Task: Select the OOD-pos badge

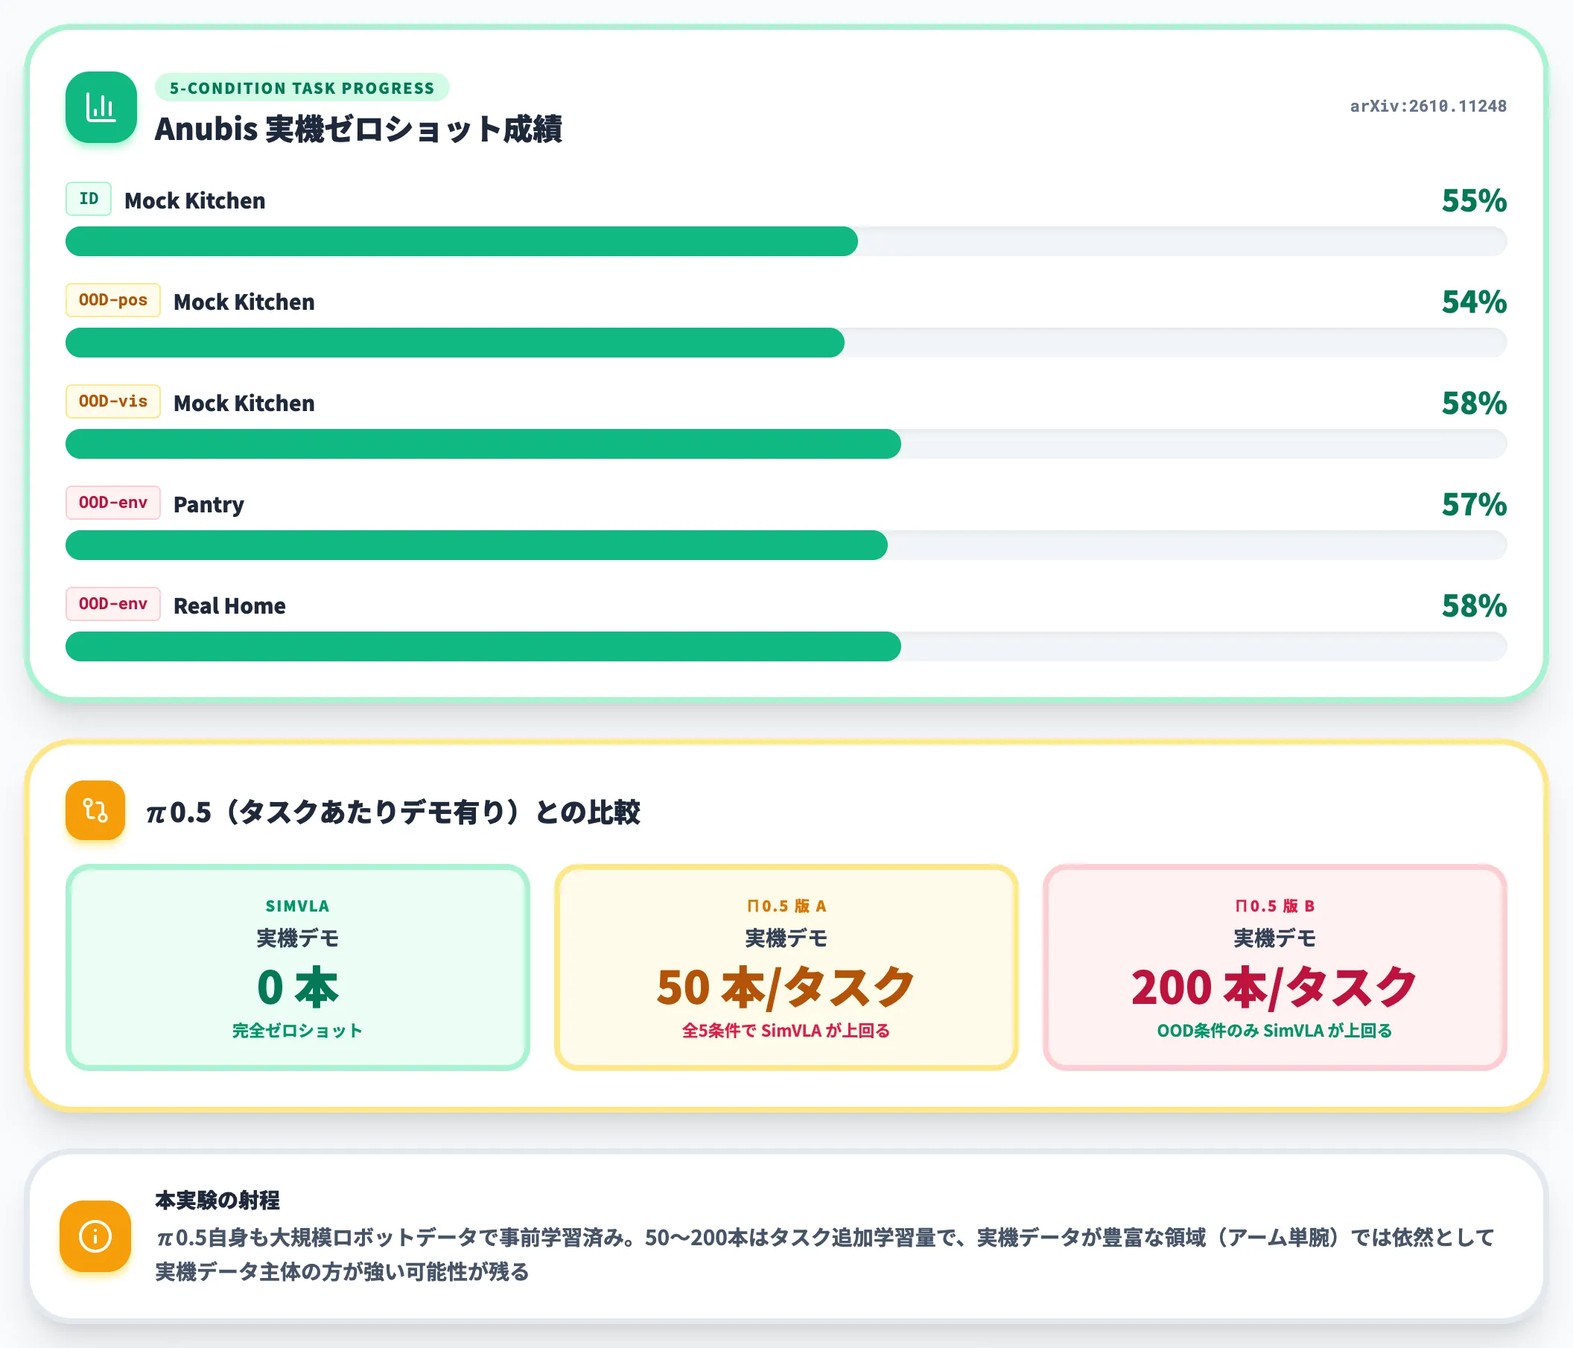Action: click(113, 300)
